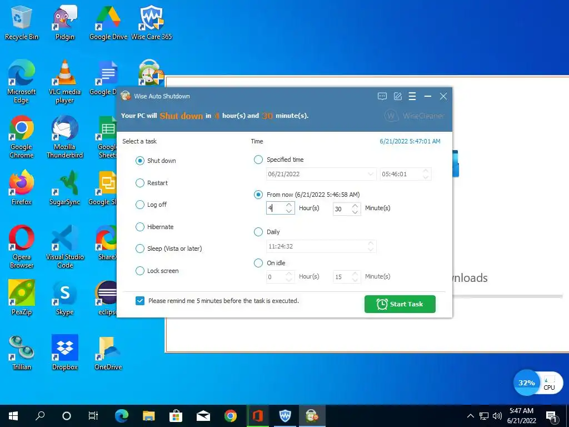Open Google Drive desktop shortcut
The width and height of the screenshot is (569, 427).
[x=108, y=22]
